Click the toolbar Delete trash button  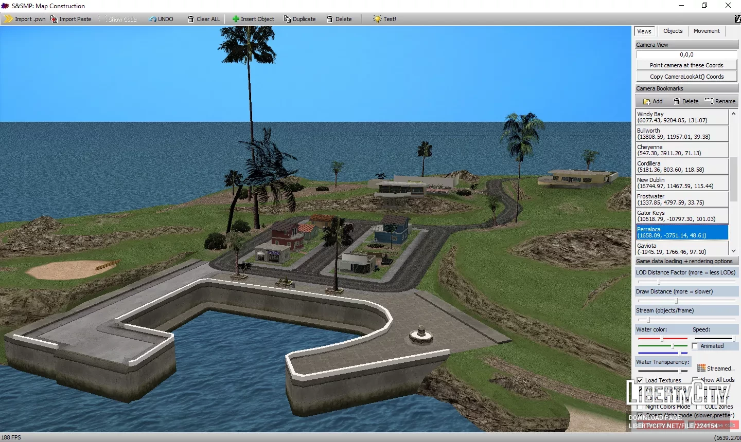point(339,19)
